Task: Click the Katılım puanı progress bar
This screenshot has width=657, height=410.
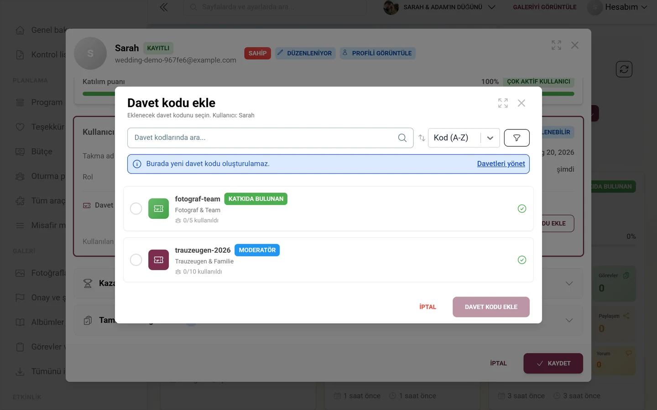Action: tap(328, 94)
